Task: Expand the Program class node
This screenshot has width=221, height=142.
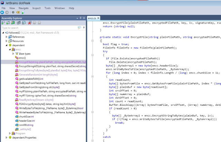Action: pos(10,133)
